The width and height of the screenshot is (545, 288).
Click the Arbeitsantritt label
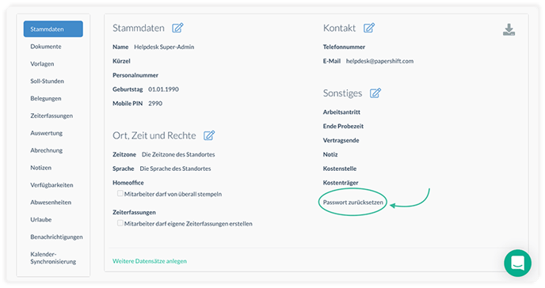coord(341,112)
